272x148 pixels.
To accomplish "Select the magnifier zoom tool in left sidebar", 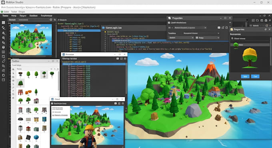I will click(3, 37).
